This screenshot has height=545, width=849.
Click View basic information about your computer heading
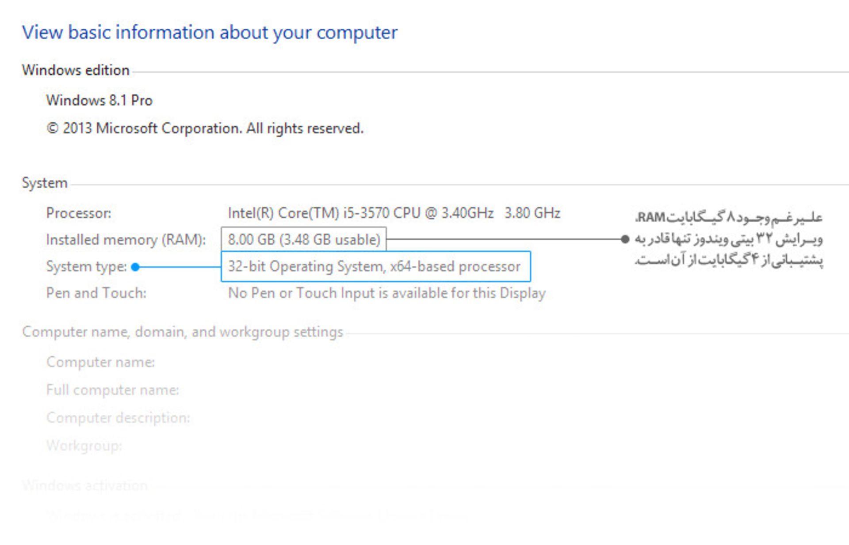[210, 31]
